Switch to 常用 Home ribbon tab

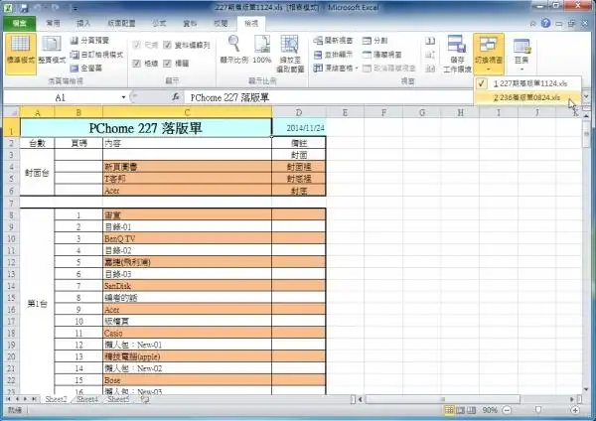[x=53, y=24]
